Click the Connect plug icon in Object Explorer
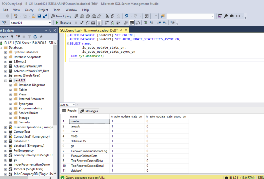264x179 pixels. (x=12, y=37)
